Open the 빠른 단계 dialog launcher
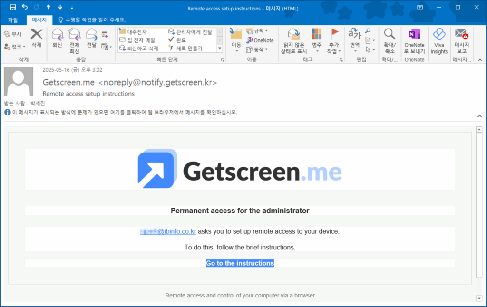The height and width of the screenshot is (307, 487). click(x=223, y=60)
